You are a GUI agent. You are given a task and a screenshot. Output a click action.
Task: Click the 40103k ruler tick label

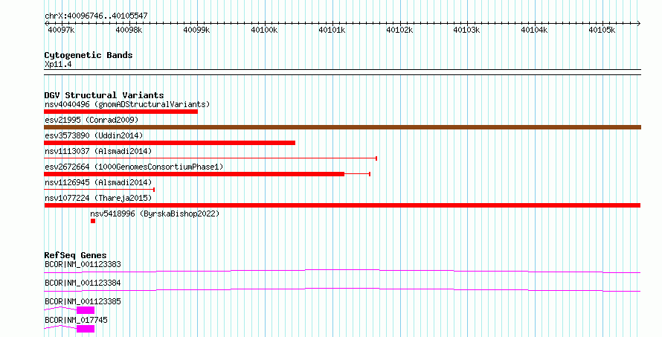click(466, 30)
